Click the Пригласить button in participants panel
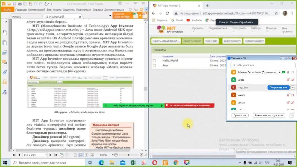 (x=240, y=115)
